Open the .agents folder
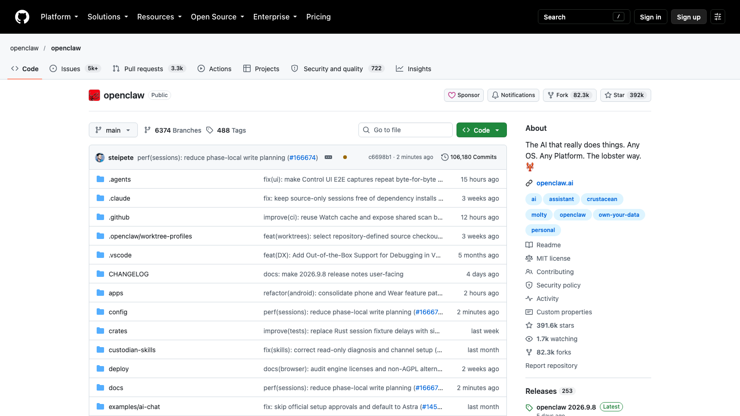740x416 pixels. (x=120, y=179)
